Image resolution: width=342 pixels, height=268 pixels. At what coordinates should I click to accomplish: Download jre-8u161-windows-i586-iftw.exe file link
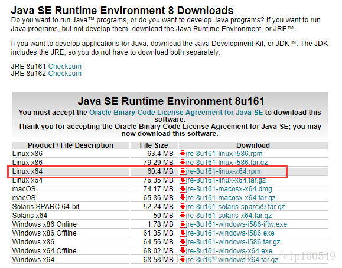(x=236, y=224)
